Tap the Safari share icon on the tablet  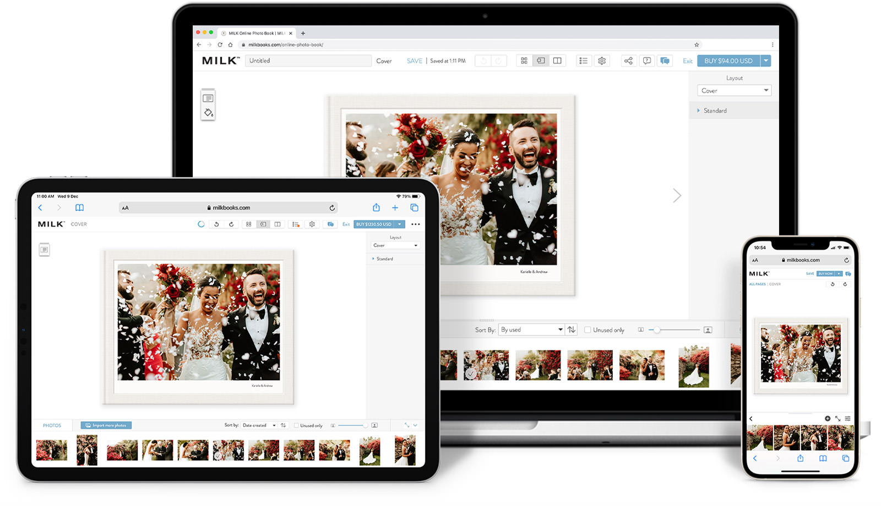click(x=376, y=207)
